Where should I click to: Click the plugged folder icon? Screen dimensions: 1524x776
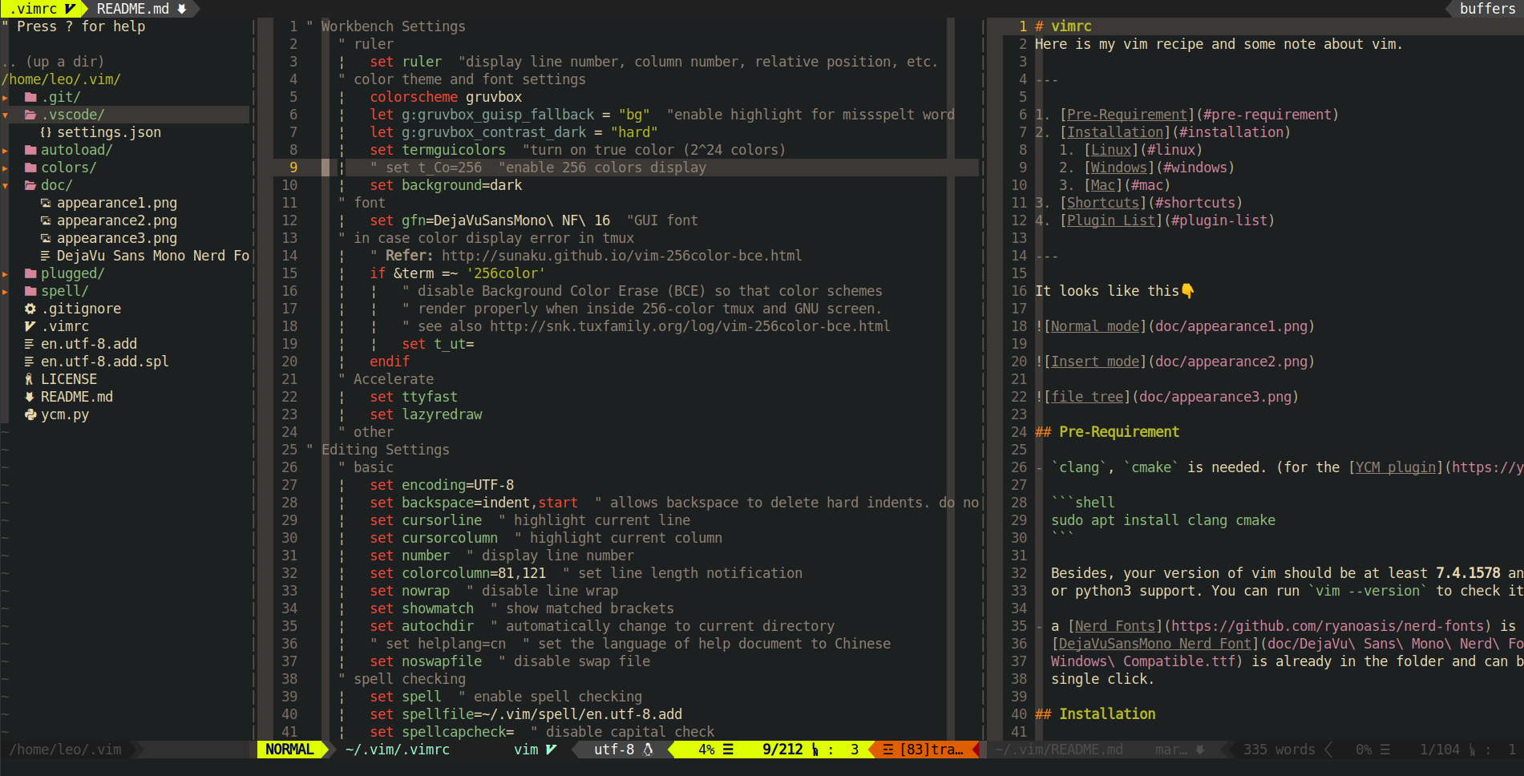[30, 273]
